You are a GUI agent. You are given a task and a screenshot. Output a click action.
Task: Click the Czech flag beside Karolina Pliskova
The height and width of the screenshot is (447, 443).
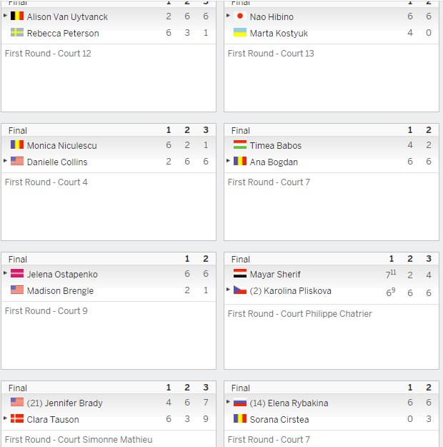pyautogui.click(x=240, y=290)
